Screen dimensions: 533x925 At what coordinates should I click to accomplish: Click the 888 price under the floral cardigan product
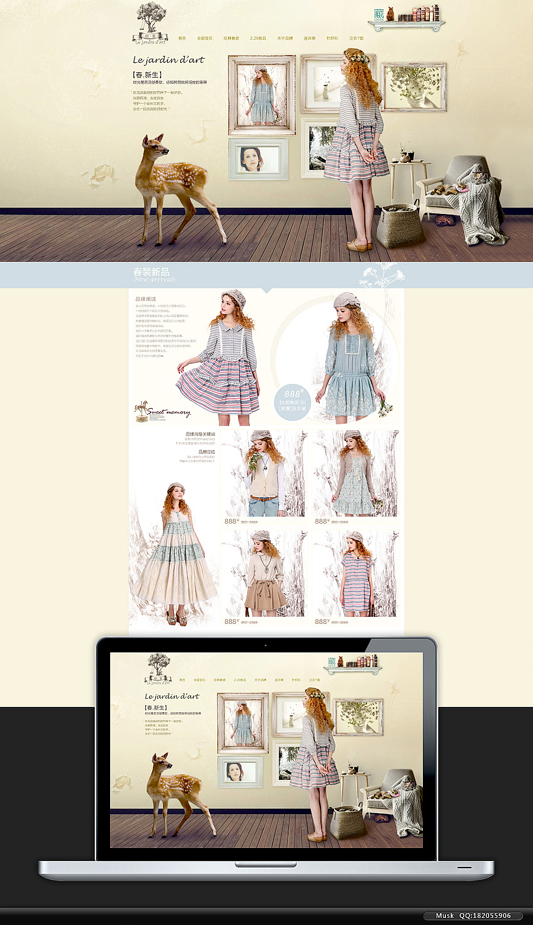coord(322,521)
